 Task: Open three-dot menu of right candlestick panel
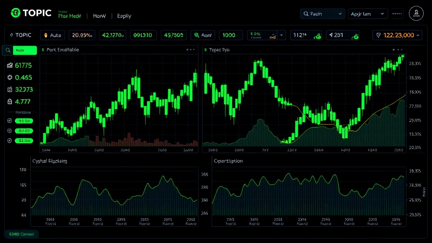397,50
